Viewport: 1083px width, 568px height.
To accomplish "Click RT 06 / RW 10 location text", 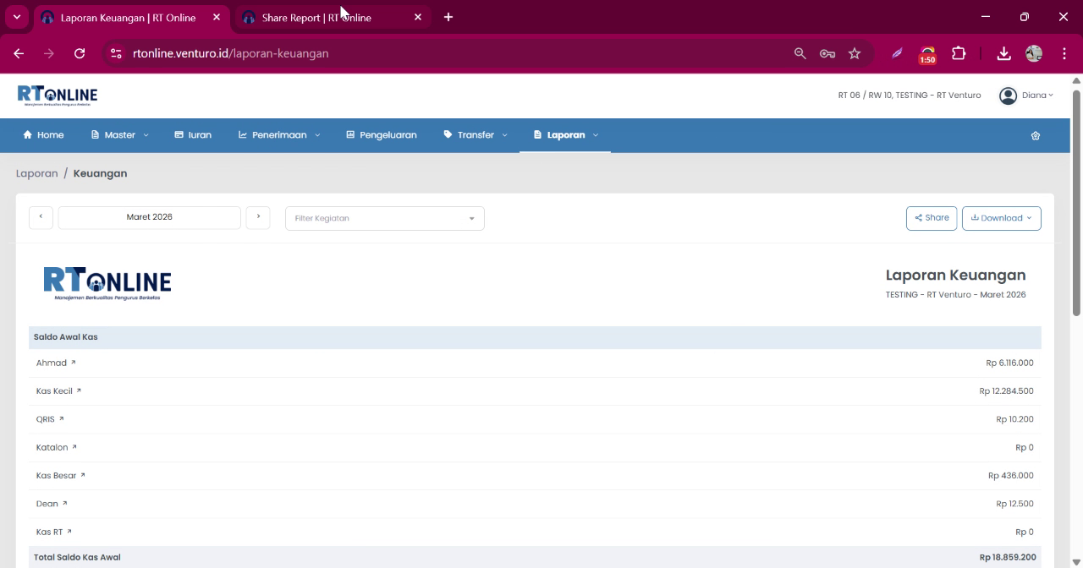I will click(x=910, y=96).
